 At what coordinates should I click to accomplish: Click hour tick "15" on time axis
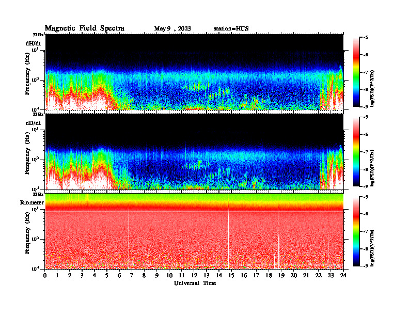click(231, 275)
